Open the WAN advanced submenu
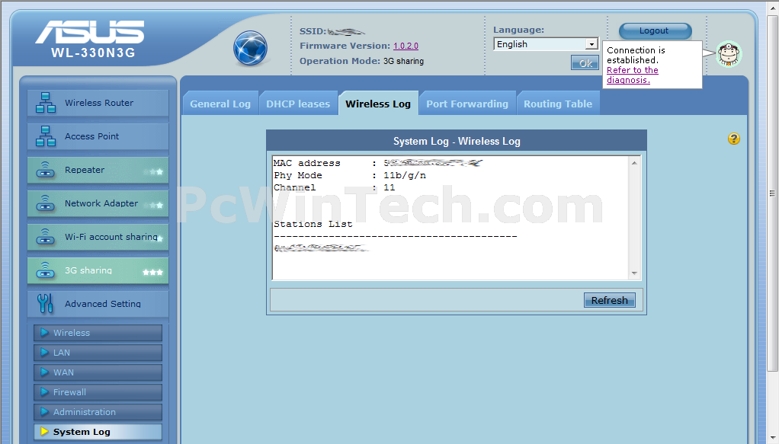Screen dimensions: 779x444 (x=98, y=372)
